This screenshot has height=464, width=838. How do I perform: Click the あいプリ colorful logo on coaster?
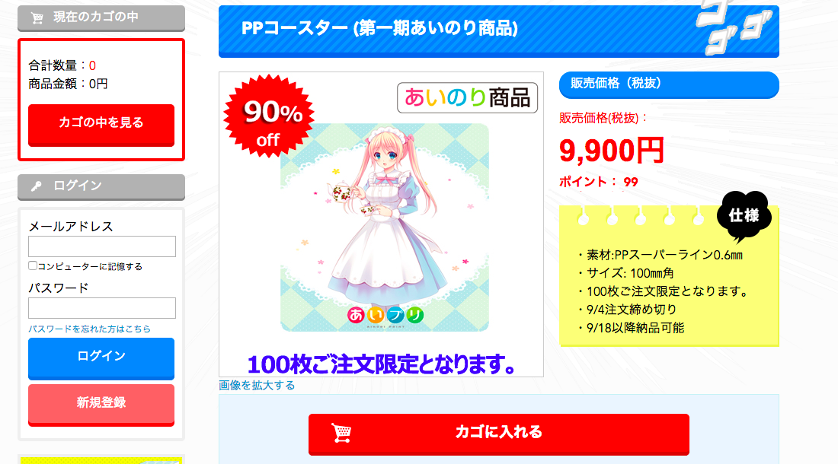point(385,316)
